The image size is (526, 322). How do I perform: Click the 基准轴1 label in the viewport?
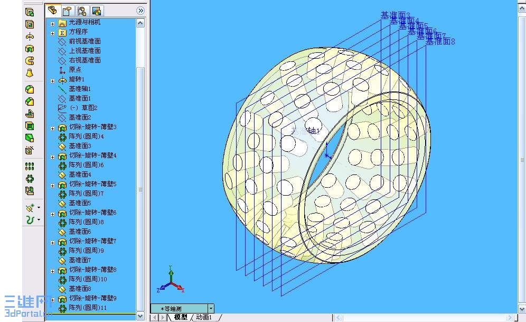click(305, 131)
